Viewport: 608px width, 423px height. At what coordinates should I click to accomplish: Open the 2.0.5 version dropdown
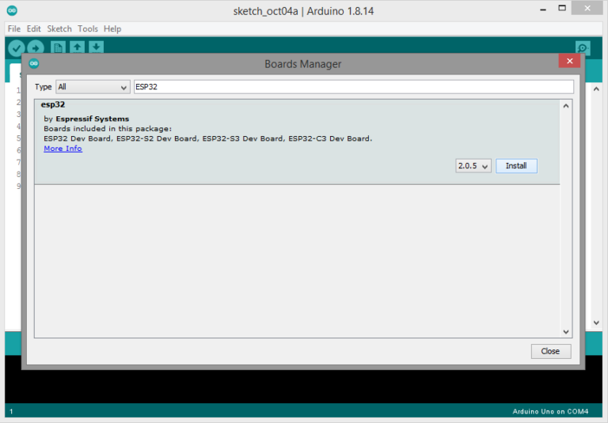pyautogui.click(x=473, y=166)
